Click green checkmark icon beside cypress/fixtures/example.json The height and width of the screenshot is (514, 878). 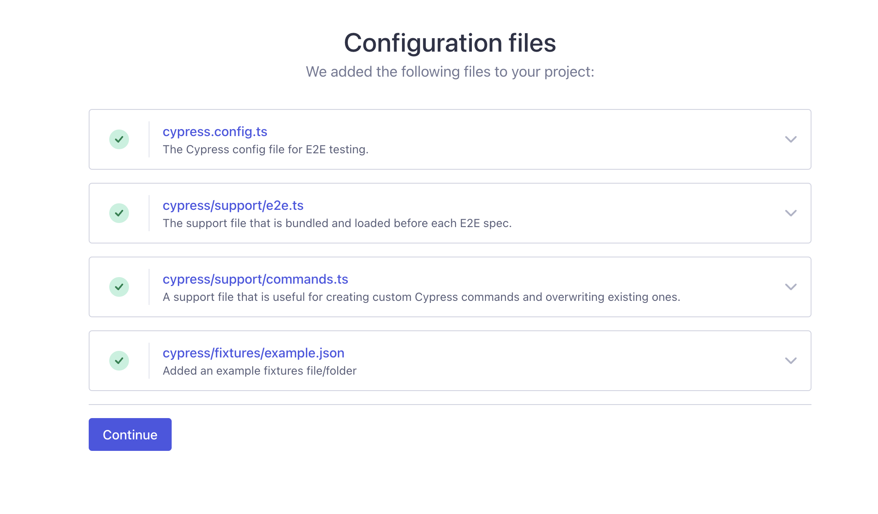119,361
